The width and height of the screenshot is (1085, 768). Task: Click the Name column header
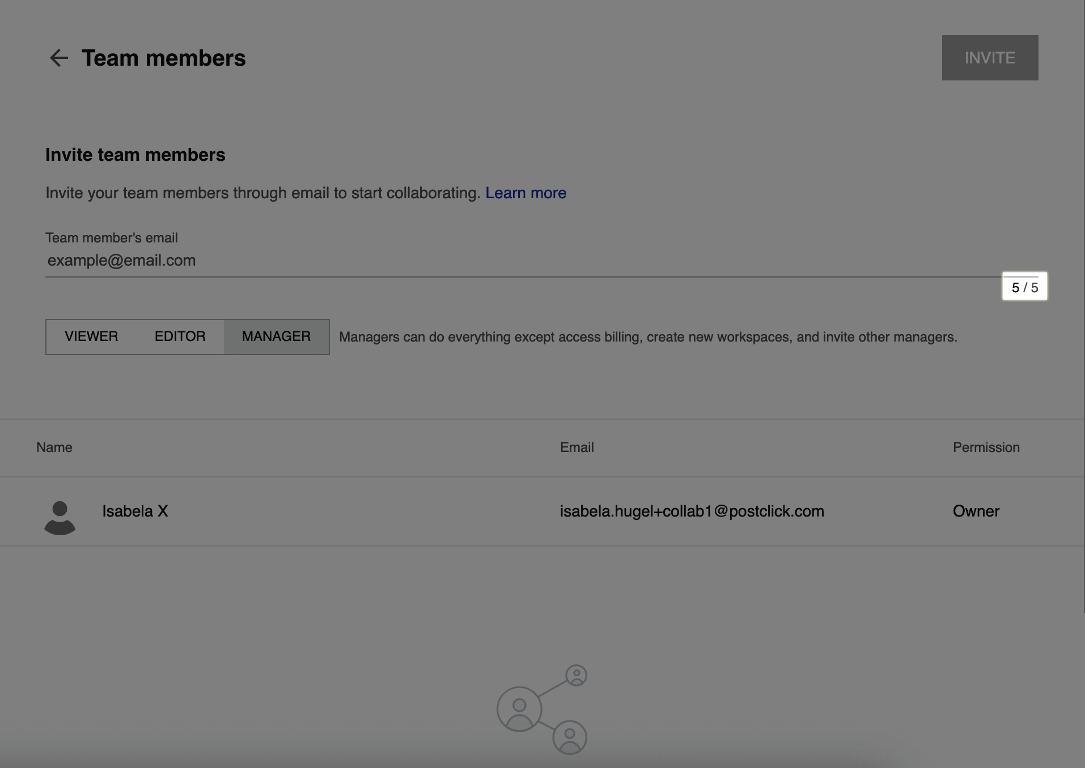54,447
